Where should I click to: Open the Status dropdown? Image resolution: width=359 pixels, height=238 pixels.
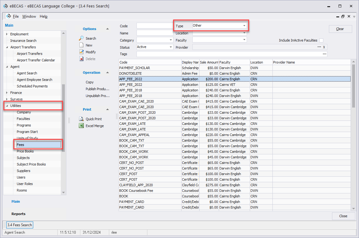coord(171,47)
